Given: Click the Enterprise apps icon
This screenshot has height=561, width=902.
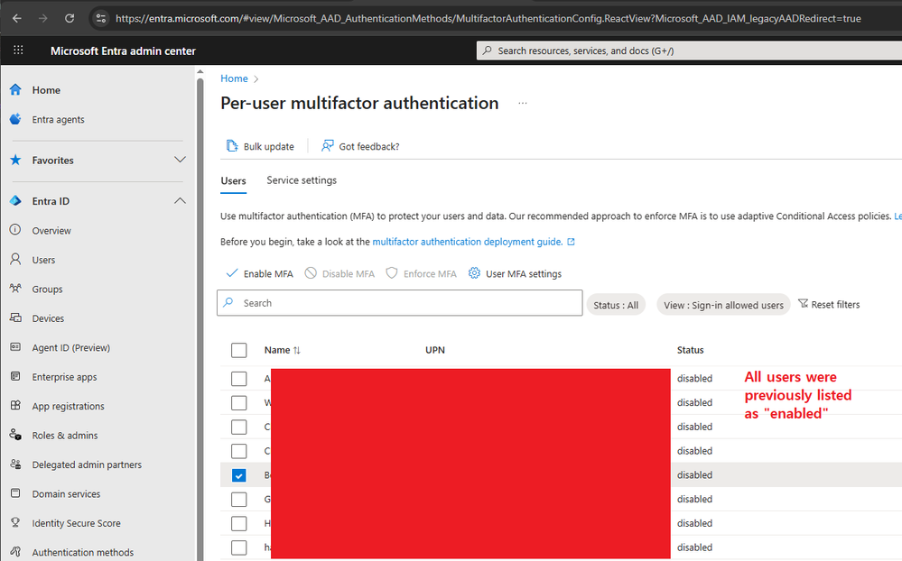Looking at the screenshot, I should (15, 376).
